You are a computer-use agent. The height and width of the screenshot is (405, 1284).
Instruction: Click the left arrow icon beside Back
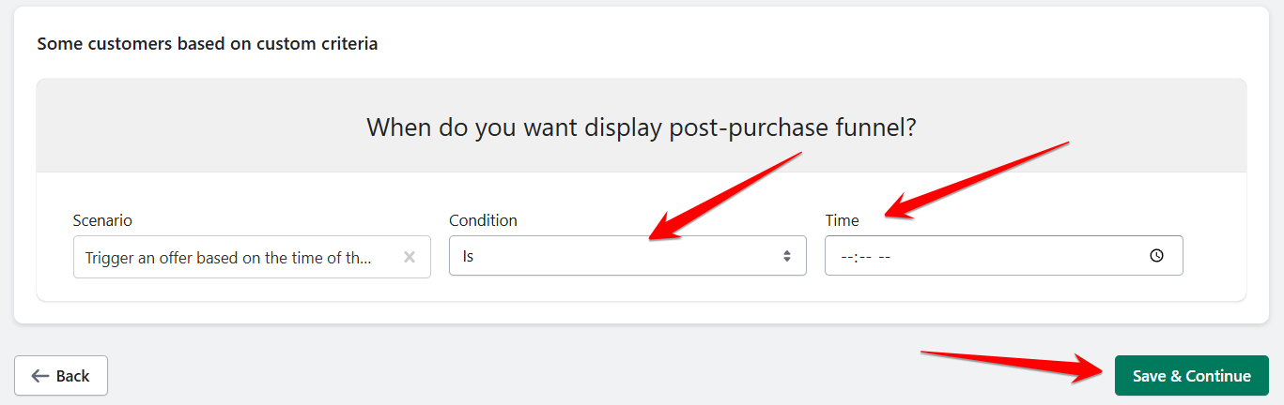(x=39, y=376)
